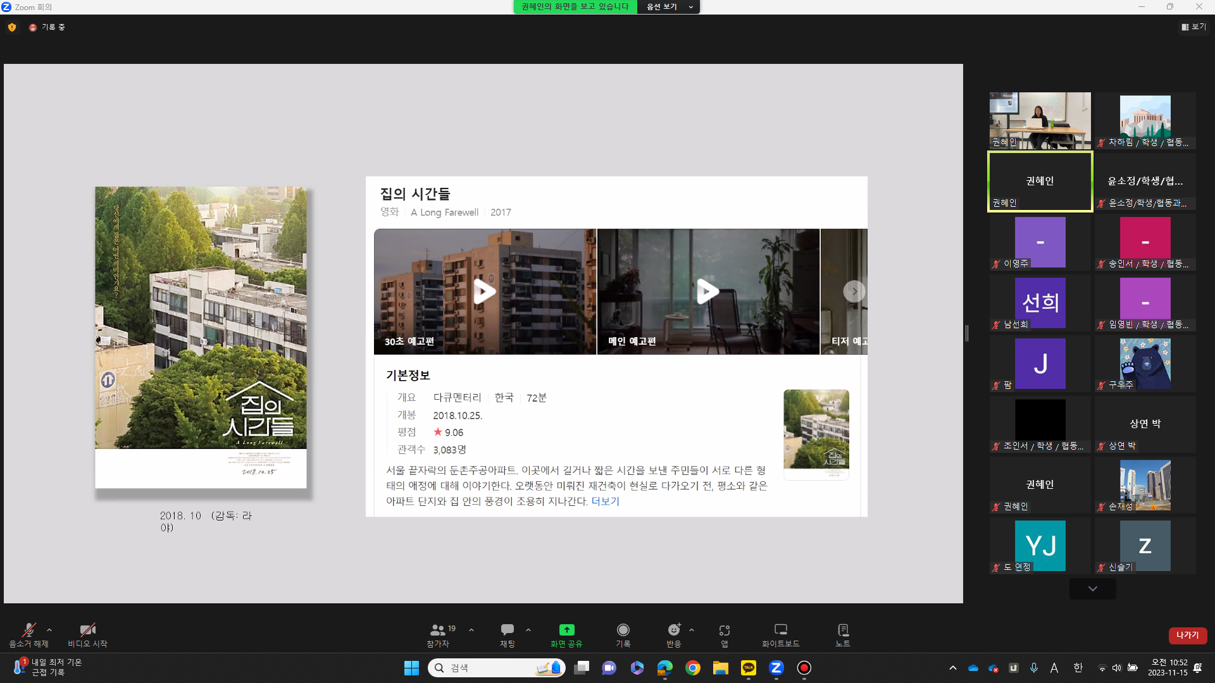
Task: Select 송인서 participant tile
Action: pos(1145,242)
